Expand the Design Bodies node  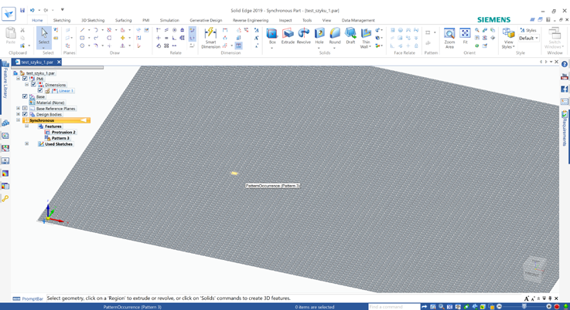(x=18, y=114)
